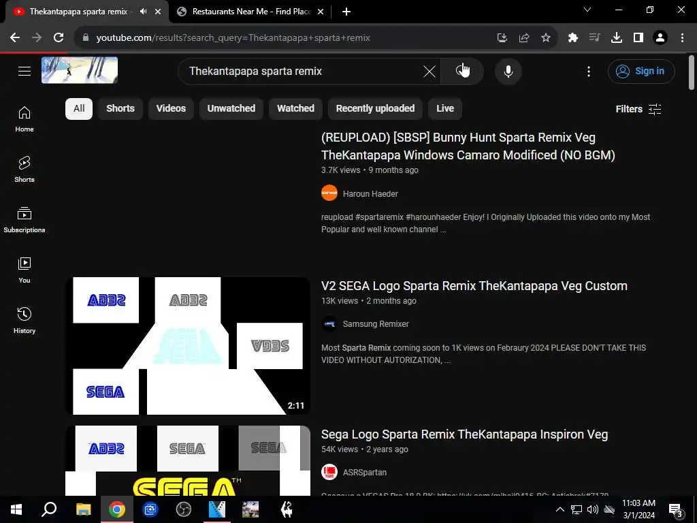Screen dimensions: 697x523
Task: Open Windows taskbar search
Action: click(49, 509)
